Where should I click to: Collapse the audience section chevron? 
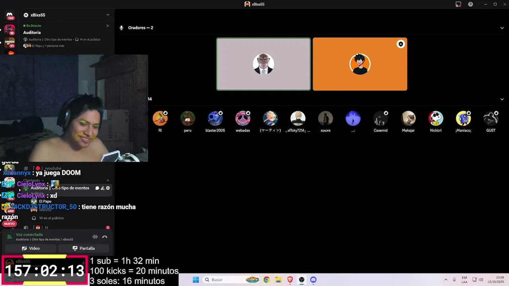(x=502, y=99)
